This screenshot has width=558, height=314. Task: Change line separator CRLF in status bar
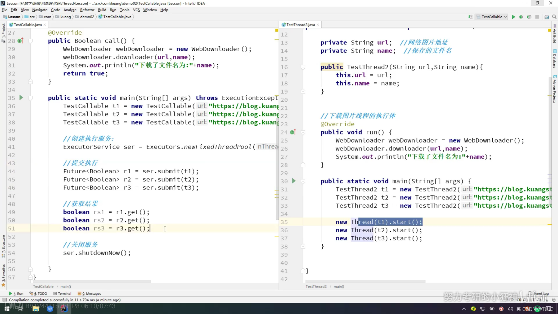[522, 300]
